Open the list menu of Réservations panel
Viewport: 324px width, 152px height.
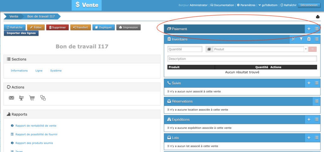click(317, 101)
